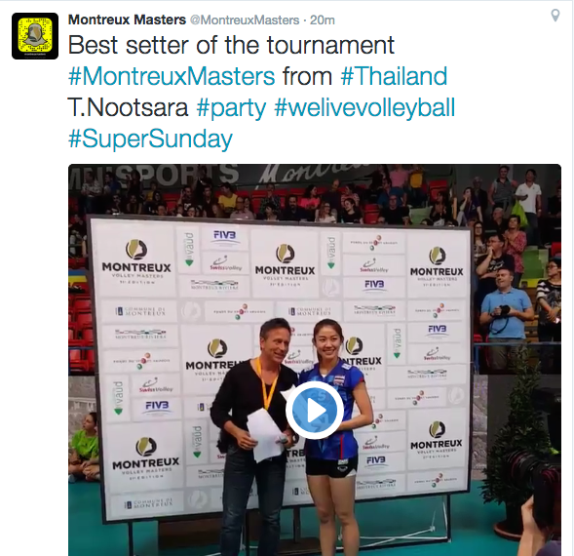This screenshot has height=556, width=574.
Task: Follow the #welivevolleyball hashtag
Action: (364, 107)
